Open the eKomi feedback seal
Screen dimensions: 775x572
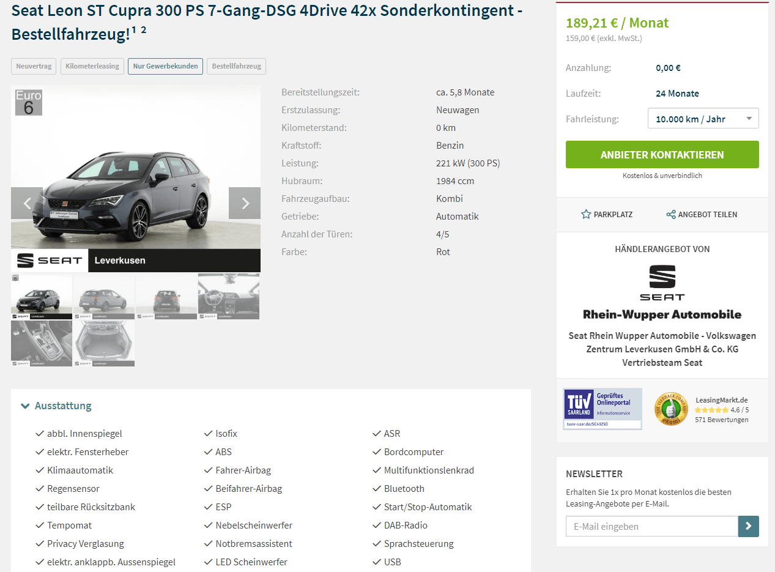tap(670, 409)
